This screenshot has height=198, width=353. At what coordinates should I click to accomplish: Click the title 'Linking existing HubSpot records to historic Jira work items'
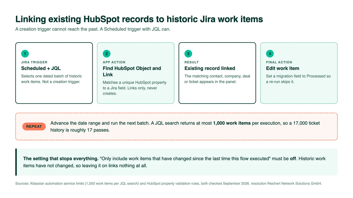tap(139, 19)
